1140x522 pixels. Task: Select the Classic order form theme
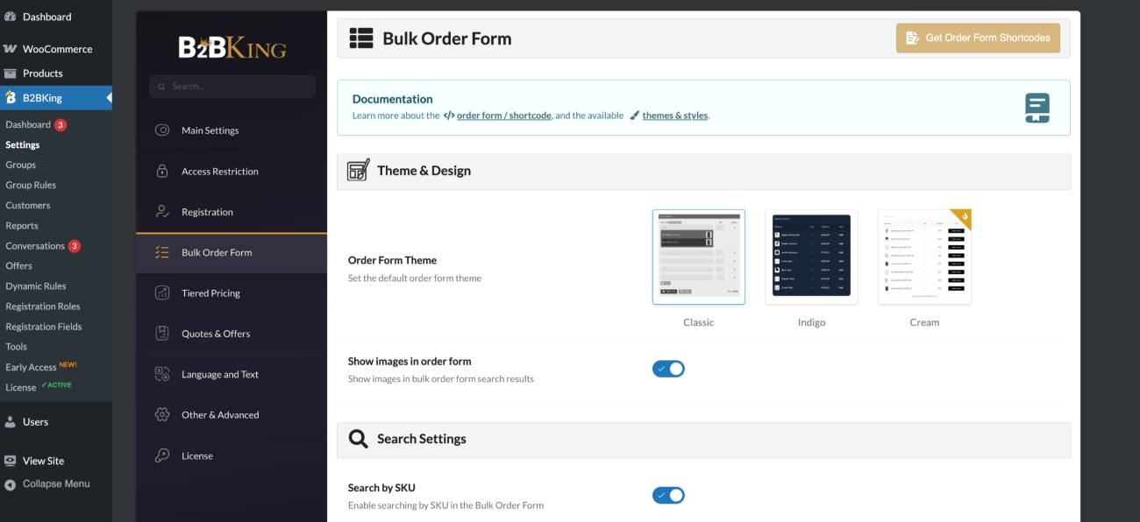click(x=699, y=257)
